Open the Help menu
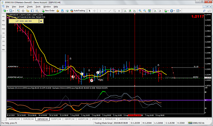213x126 pixels. click(x=56, y=7)
